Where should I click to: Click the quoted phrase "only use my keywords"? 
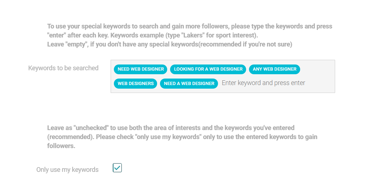point(168,137)
